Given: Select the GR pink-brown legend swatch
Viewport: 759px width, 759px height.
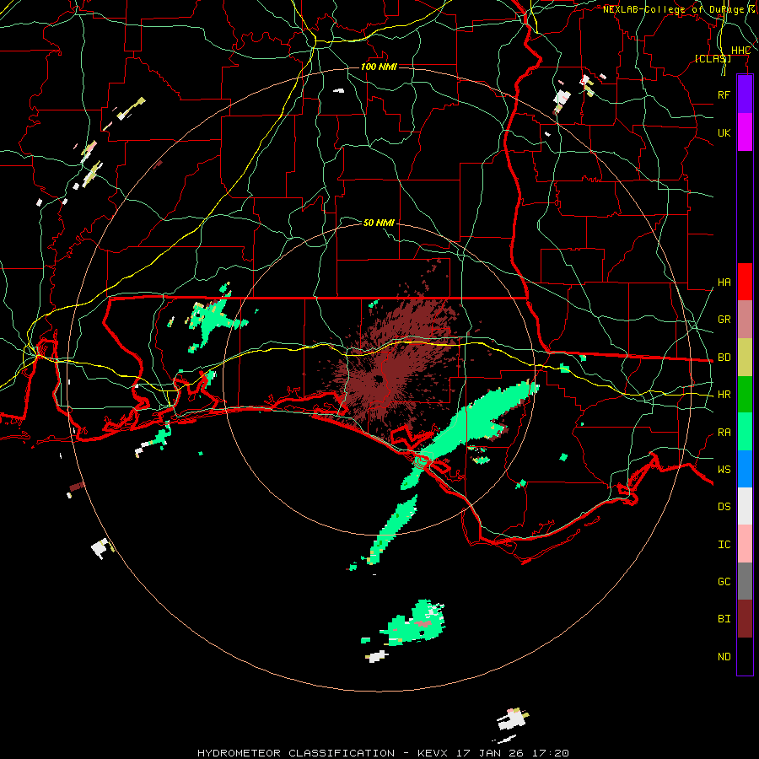Looking at the screenshot, I should click(x=745, y=320).
